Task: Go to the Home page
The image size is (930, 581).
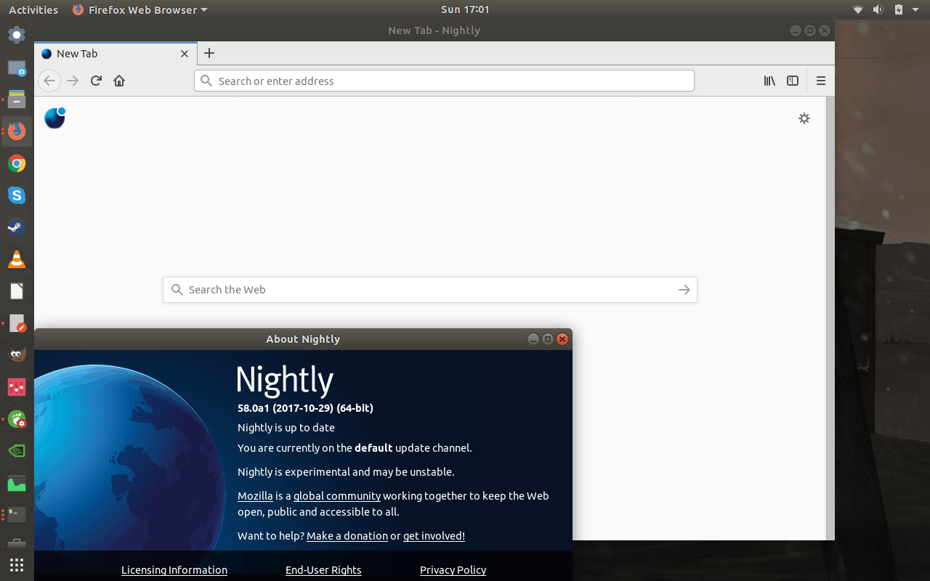Action: click(x=119, y=81)
